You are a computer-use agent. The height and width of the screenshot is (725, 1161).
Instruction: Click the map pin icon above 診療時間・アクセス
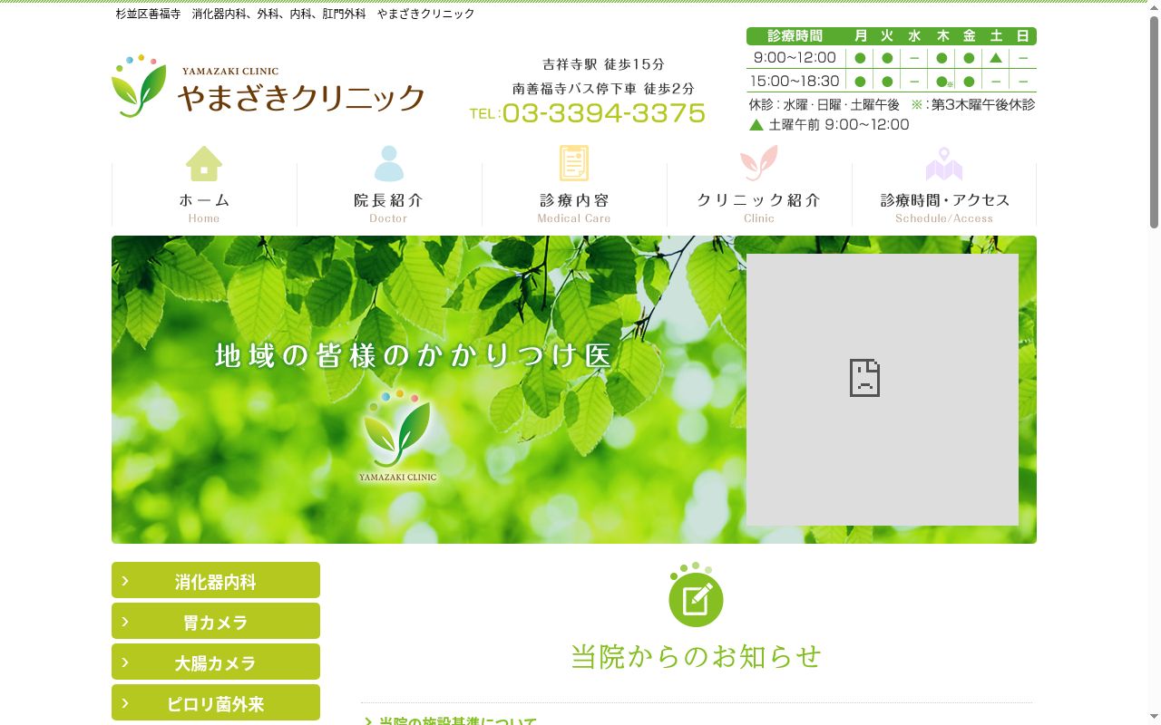944,164
